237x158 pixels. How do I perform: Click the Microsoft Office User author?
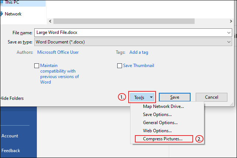[58, 52]
